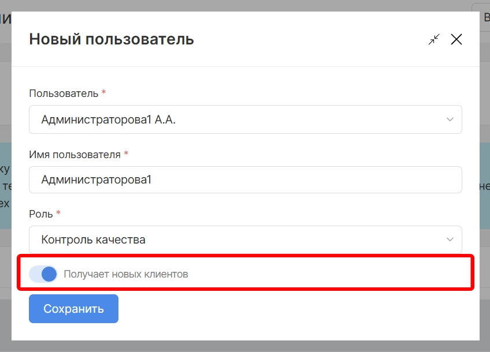Focus the Имя пользователя text field
Screen dimensions: 490x352
pyautogui.click(x=245, y=180)
